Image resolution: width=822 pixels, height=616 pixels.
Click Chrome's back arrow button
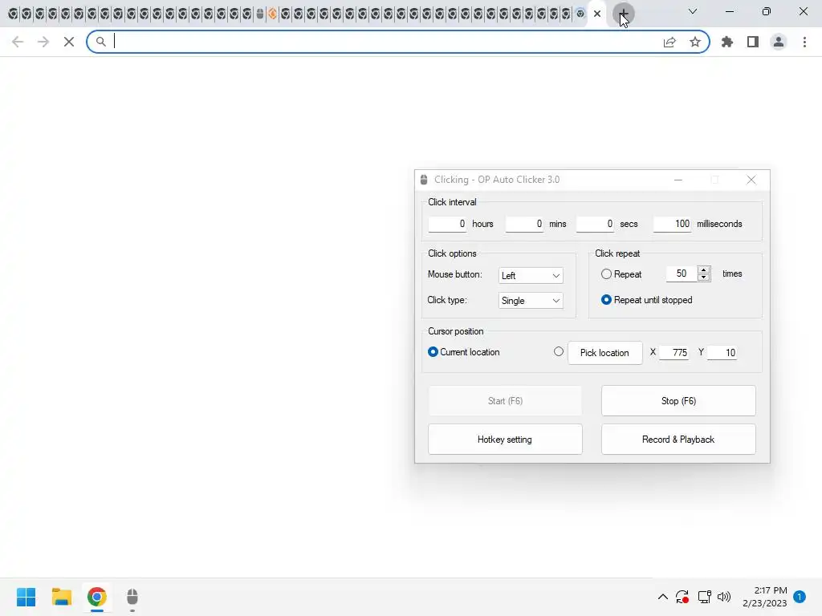click(x=18, y=42)
